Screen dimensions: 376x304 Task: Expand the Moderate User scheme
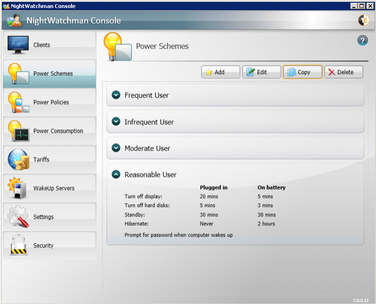[x=116, y=148]
